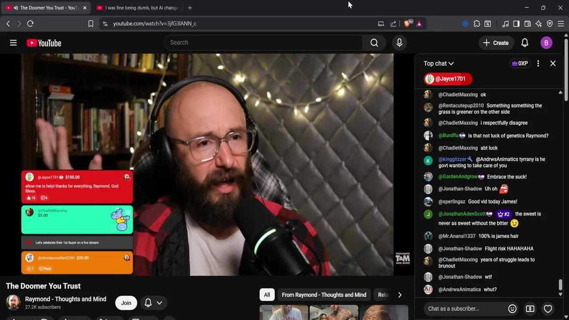This screenshot has height=320, width=569.
Task: Open the tab search toolbar icon
Action: click(x=488, y=24)
